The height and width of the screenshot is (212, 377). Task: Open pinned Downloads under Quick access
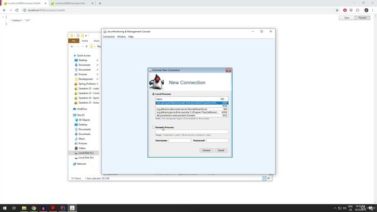tap(84, 65)
